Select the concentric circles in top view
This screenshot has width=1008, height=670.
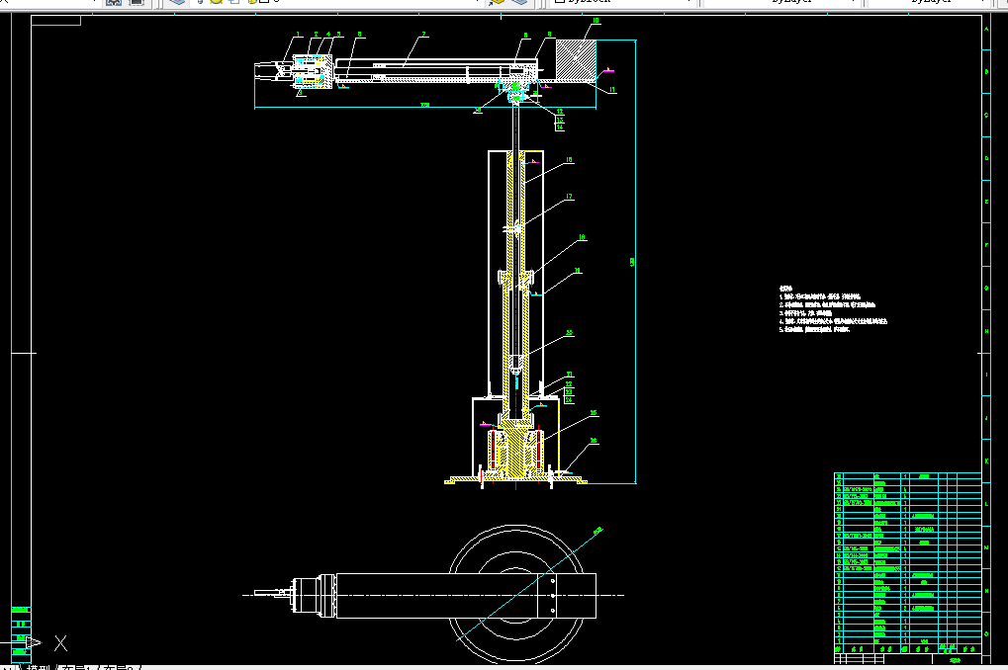click(515, 594)
